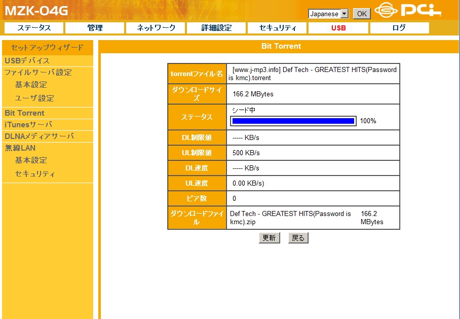
Task: Click the シード中 status text
Action: pos(244,110)
